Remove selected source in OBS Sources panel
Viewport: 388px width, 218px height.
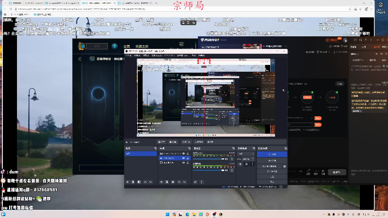(167, 182)
